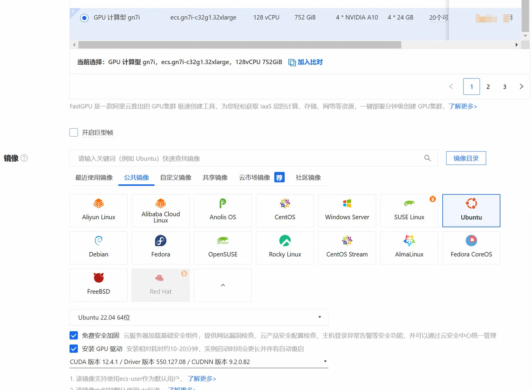Select the GPU 计算型 gn7i radio button
This screenshot has width=532, height=390.
[84, 18]
